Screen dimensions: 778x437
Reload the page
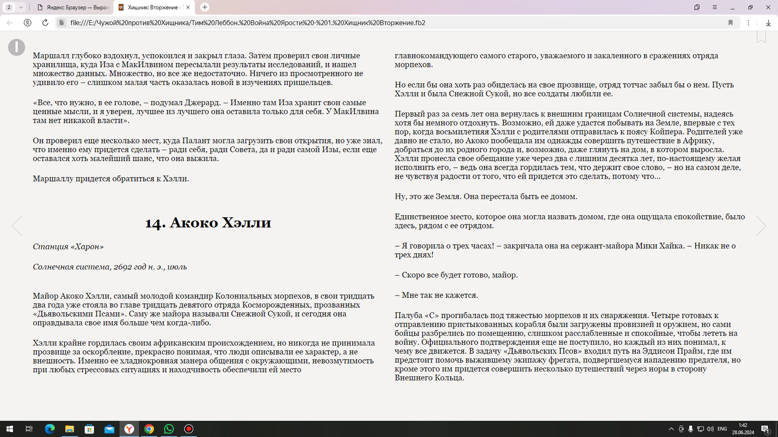[45, 23]
